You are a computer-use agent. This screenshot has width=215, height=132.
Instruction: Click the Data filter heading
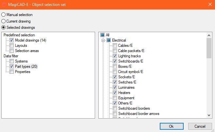click(x=11, y=56)
